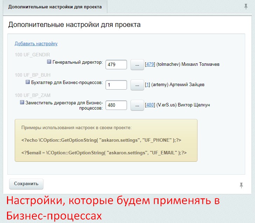The image size is (255, 223).
Task: Click the (V.erS.us) Виктор Щелкун name text
Action: coord(183,105)
